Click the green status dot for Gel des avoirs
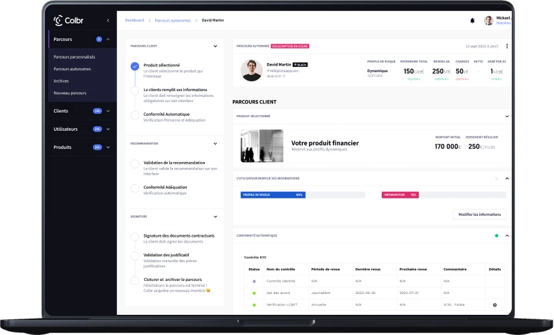 (x=254, y=293)
